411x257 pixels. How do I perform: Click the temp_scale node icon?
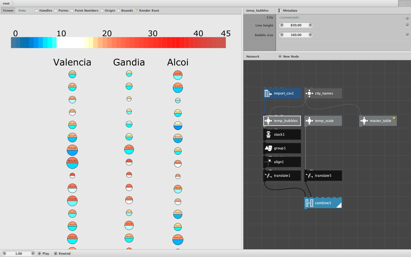(x=309, y=121)
